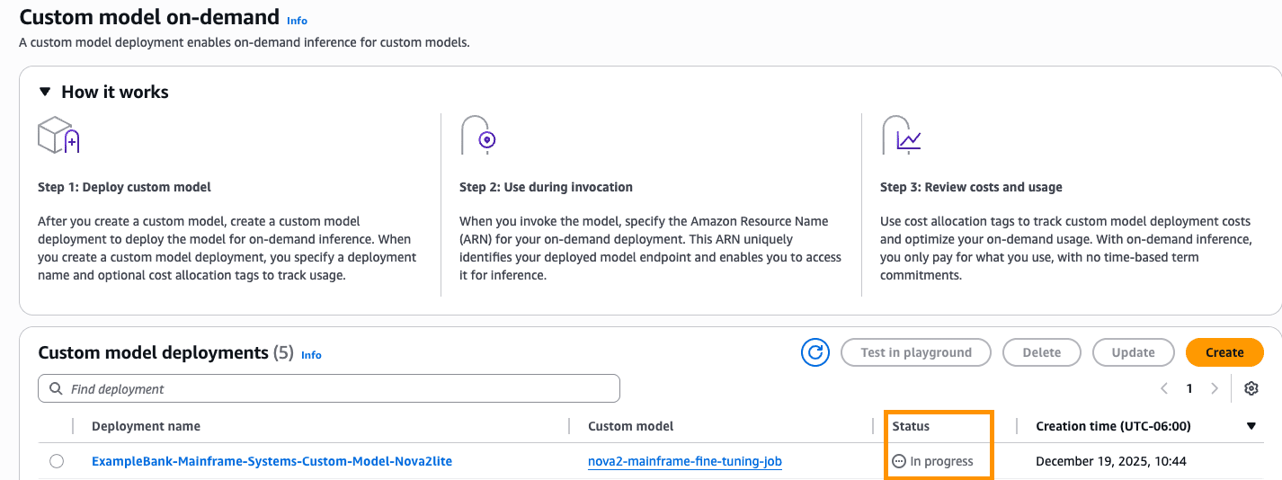Click the Step 1 deploy model cube icon
The height and width of the screenshot is (480, 1282).
(59, 135)
